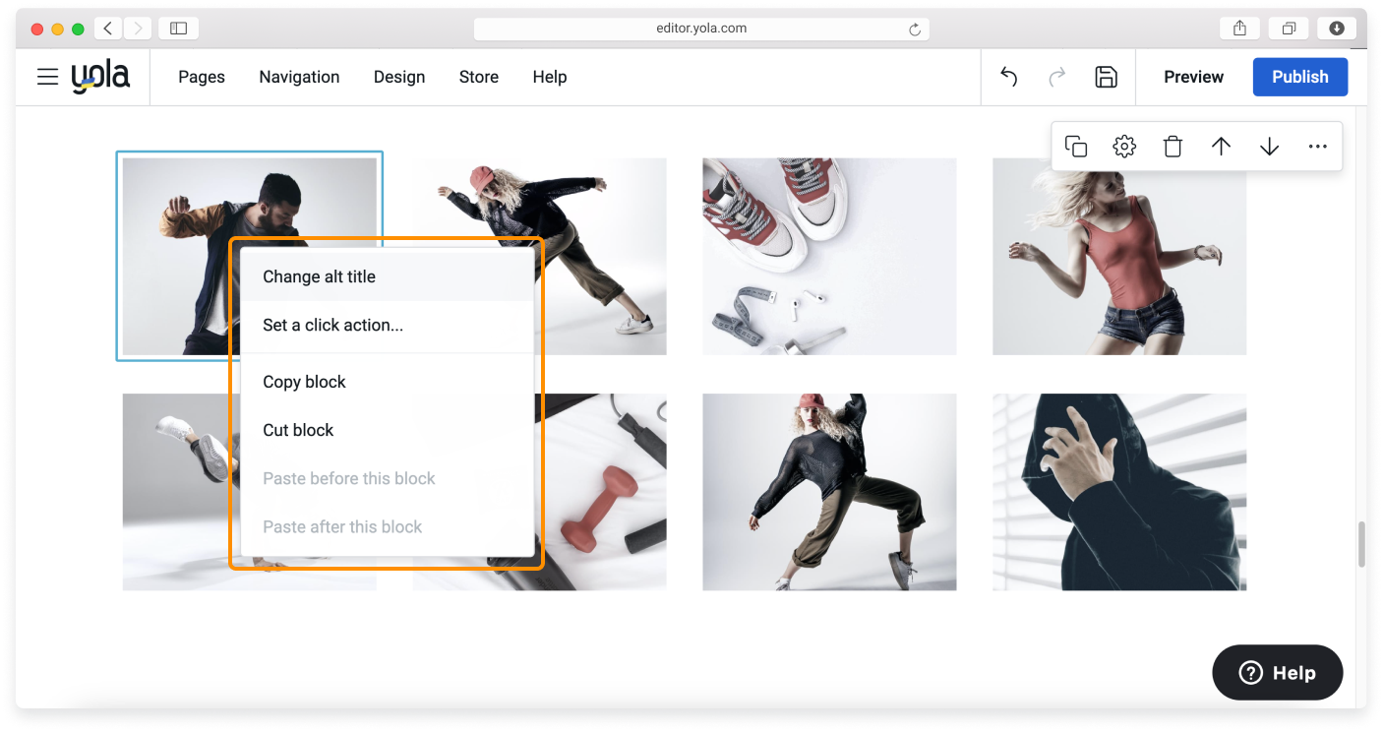Select "Set a click action..." option
The height and width of the screenshot is (732, 1383).
point(332,325)
